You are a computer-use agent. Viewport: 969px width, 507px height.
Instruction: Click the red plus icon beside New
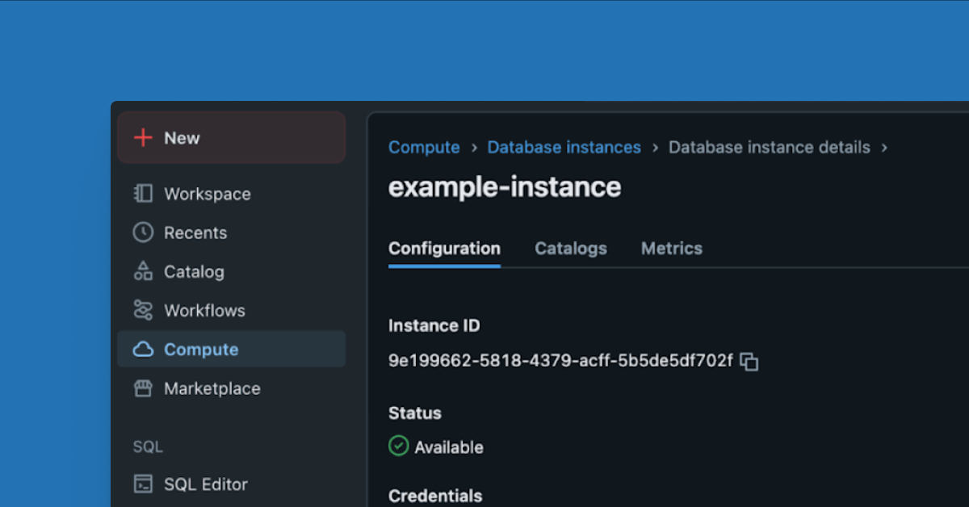(143, 138)
